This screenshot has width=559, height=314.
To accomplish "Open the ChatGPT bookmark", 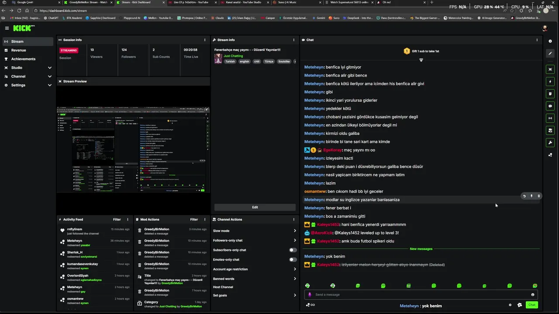I will (51, 18).
